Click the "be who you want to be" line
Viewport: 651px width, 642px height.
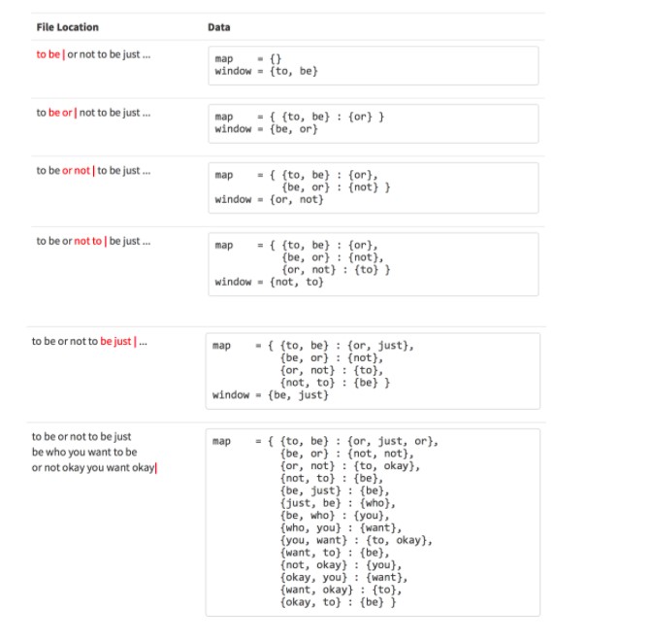(84, 453)
